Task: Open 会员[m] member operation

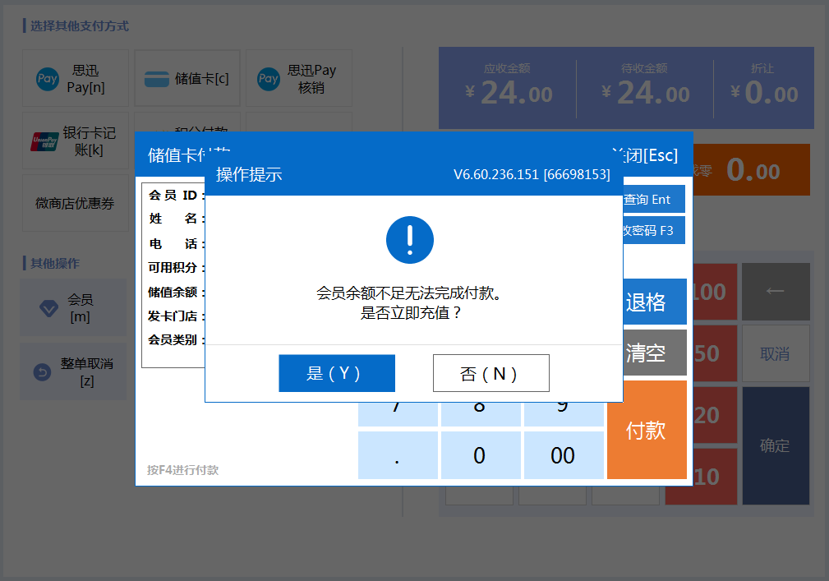Action: (x=73, y=307)
